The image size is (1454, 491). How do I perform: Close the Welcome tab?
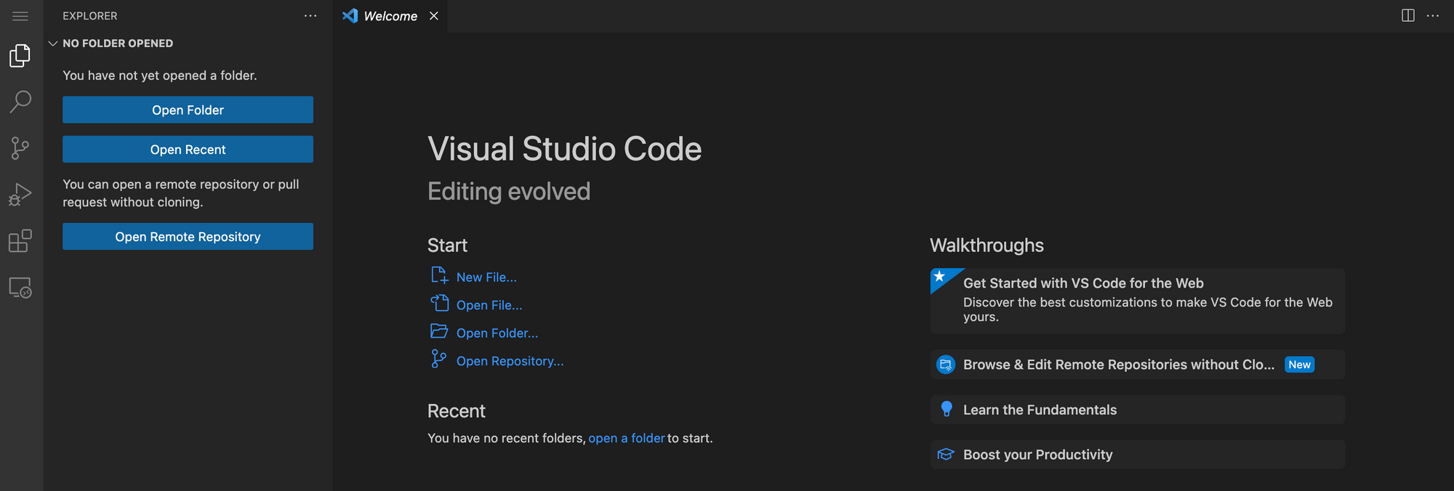tap(434, 16)
